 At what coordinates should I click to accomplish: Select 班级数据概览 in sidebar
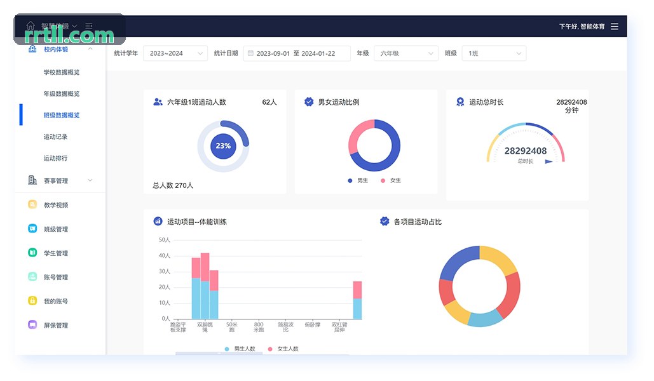click(61, 115)
